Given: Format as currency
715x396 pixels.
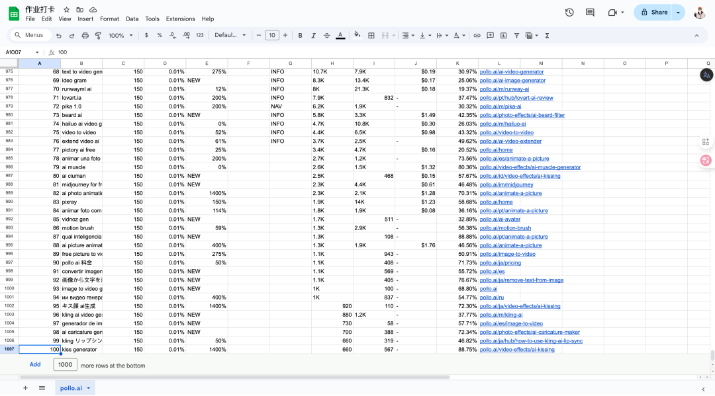Looking at the screenshot, I should [146, 36].
